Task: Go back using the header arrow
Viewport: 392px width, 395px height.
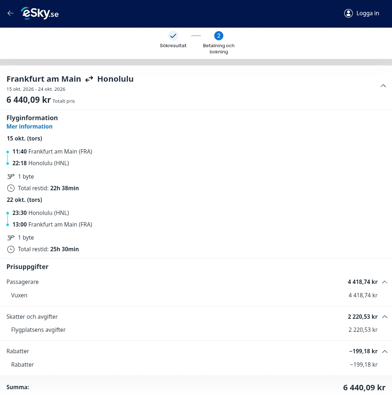Action: (10, 13)
